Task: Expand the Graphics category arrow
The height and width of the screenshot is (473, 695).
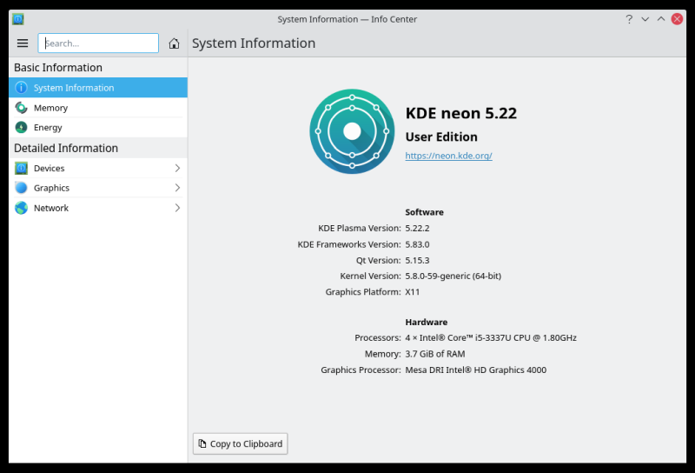Action: (x=177, y=188)
